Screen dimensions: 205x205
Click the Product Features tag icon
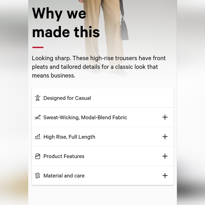click(x=37, y=156)
